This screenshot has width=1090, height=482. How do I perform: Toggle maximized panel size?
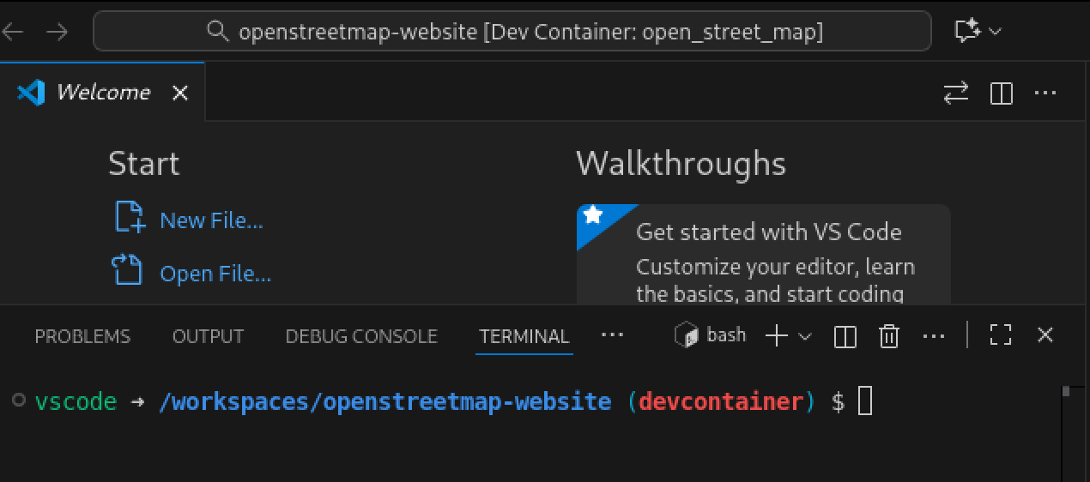pyautogui.click(x=1001, y=335)
